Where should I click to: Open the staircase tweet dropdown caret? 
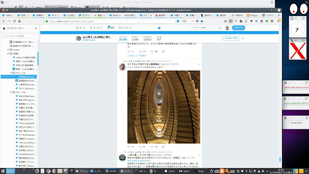[x=199, y=64]
